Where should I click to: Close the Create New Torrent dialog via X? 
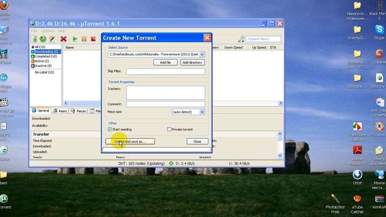(x=207, y=37)
